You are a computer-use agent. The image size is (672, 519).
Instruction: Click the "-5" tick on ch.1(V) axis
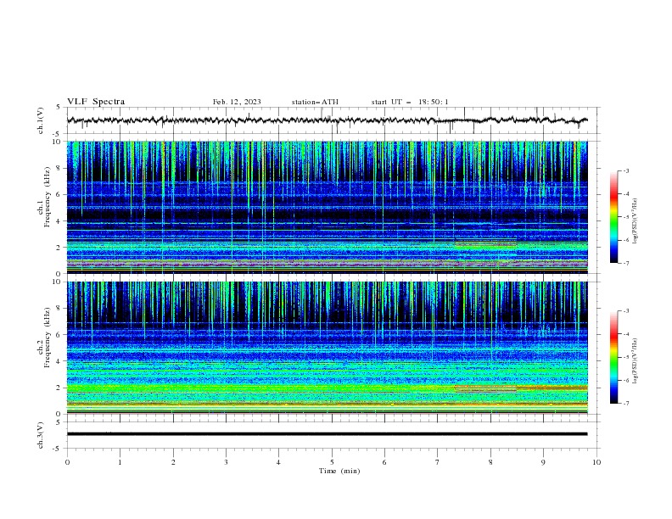coord(58,134)
